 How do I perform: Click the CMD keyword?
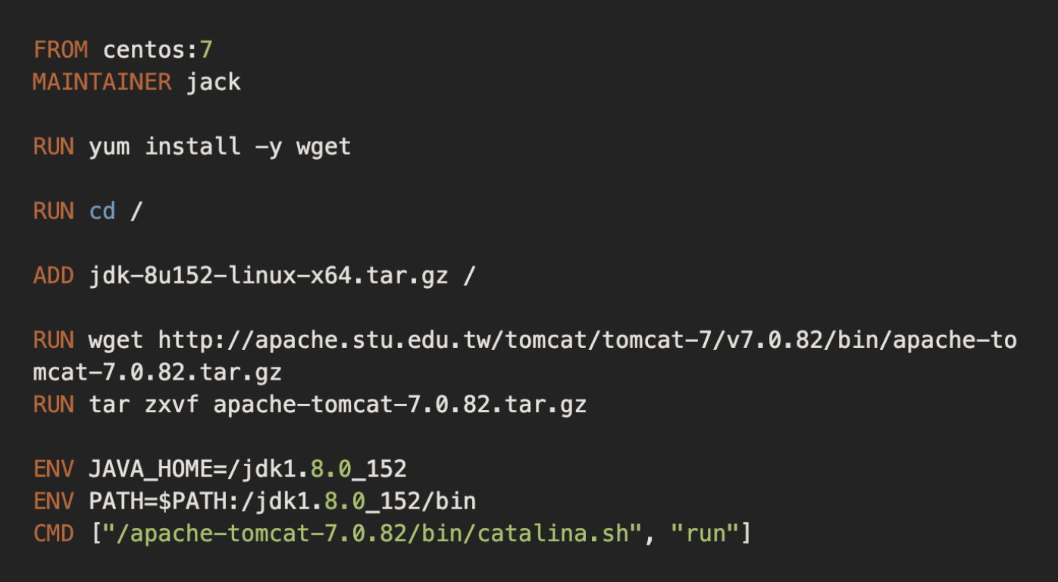coord(53,533)
